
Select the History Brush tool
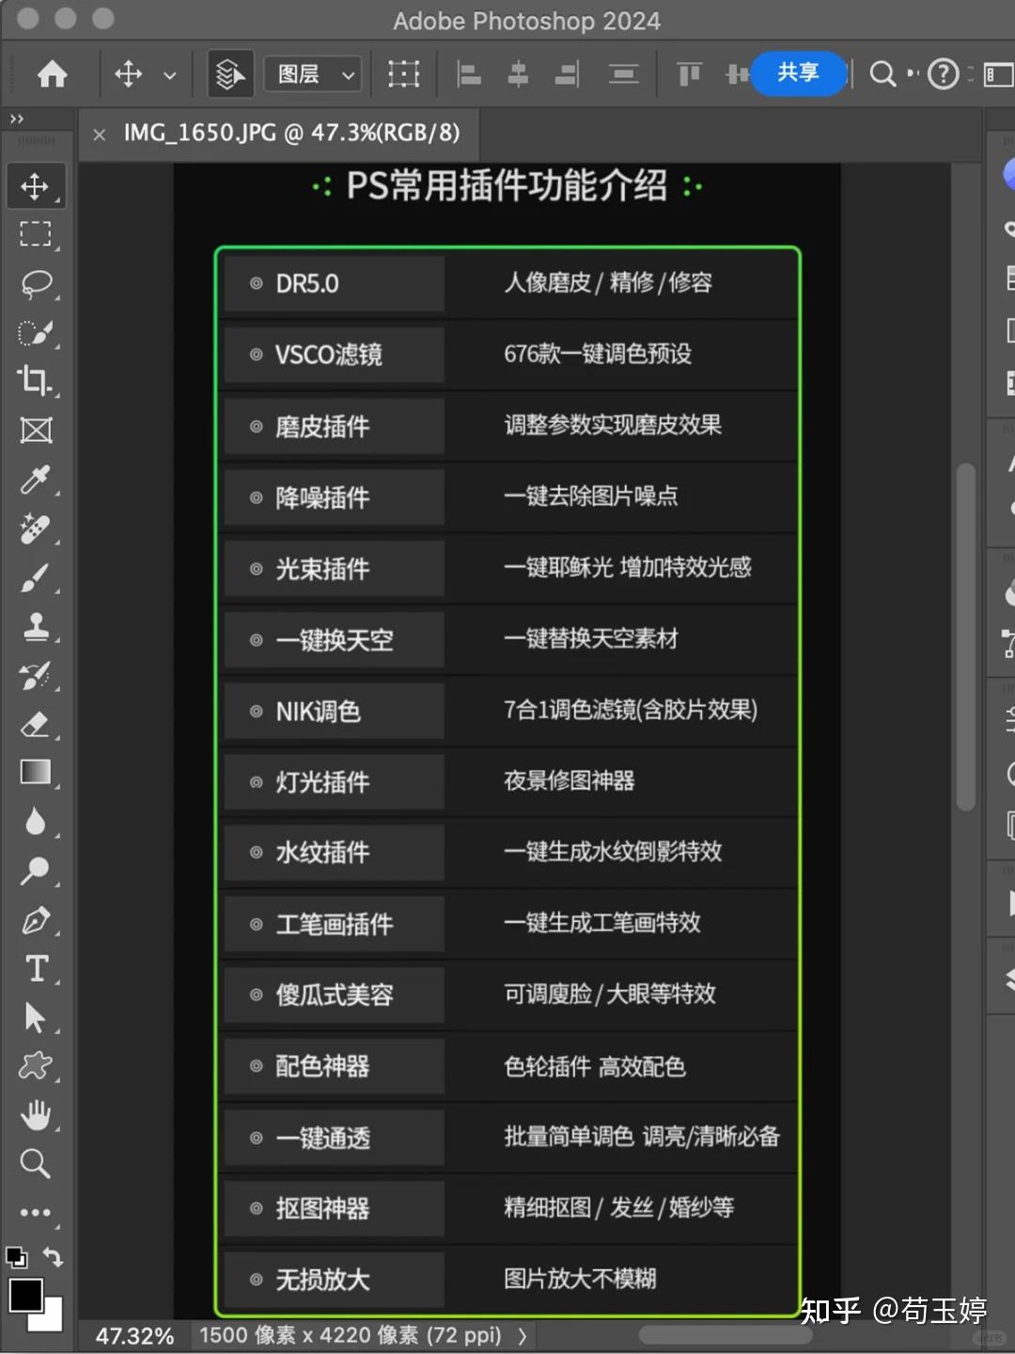click(x=36, y=675)
